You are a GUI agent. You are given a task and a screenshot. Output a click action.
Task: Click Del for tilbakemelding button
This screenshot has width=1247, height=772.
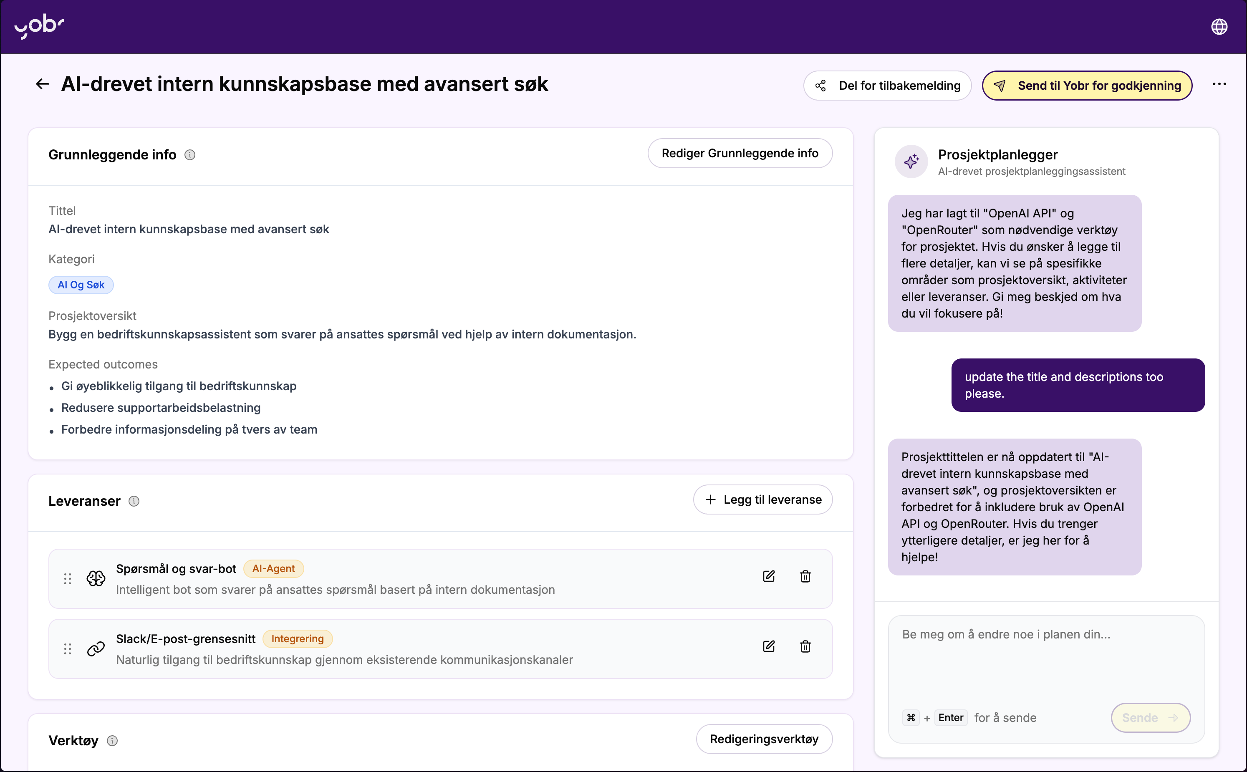tap(888, 86)
